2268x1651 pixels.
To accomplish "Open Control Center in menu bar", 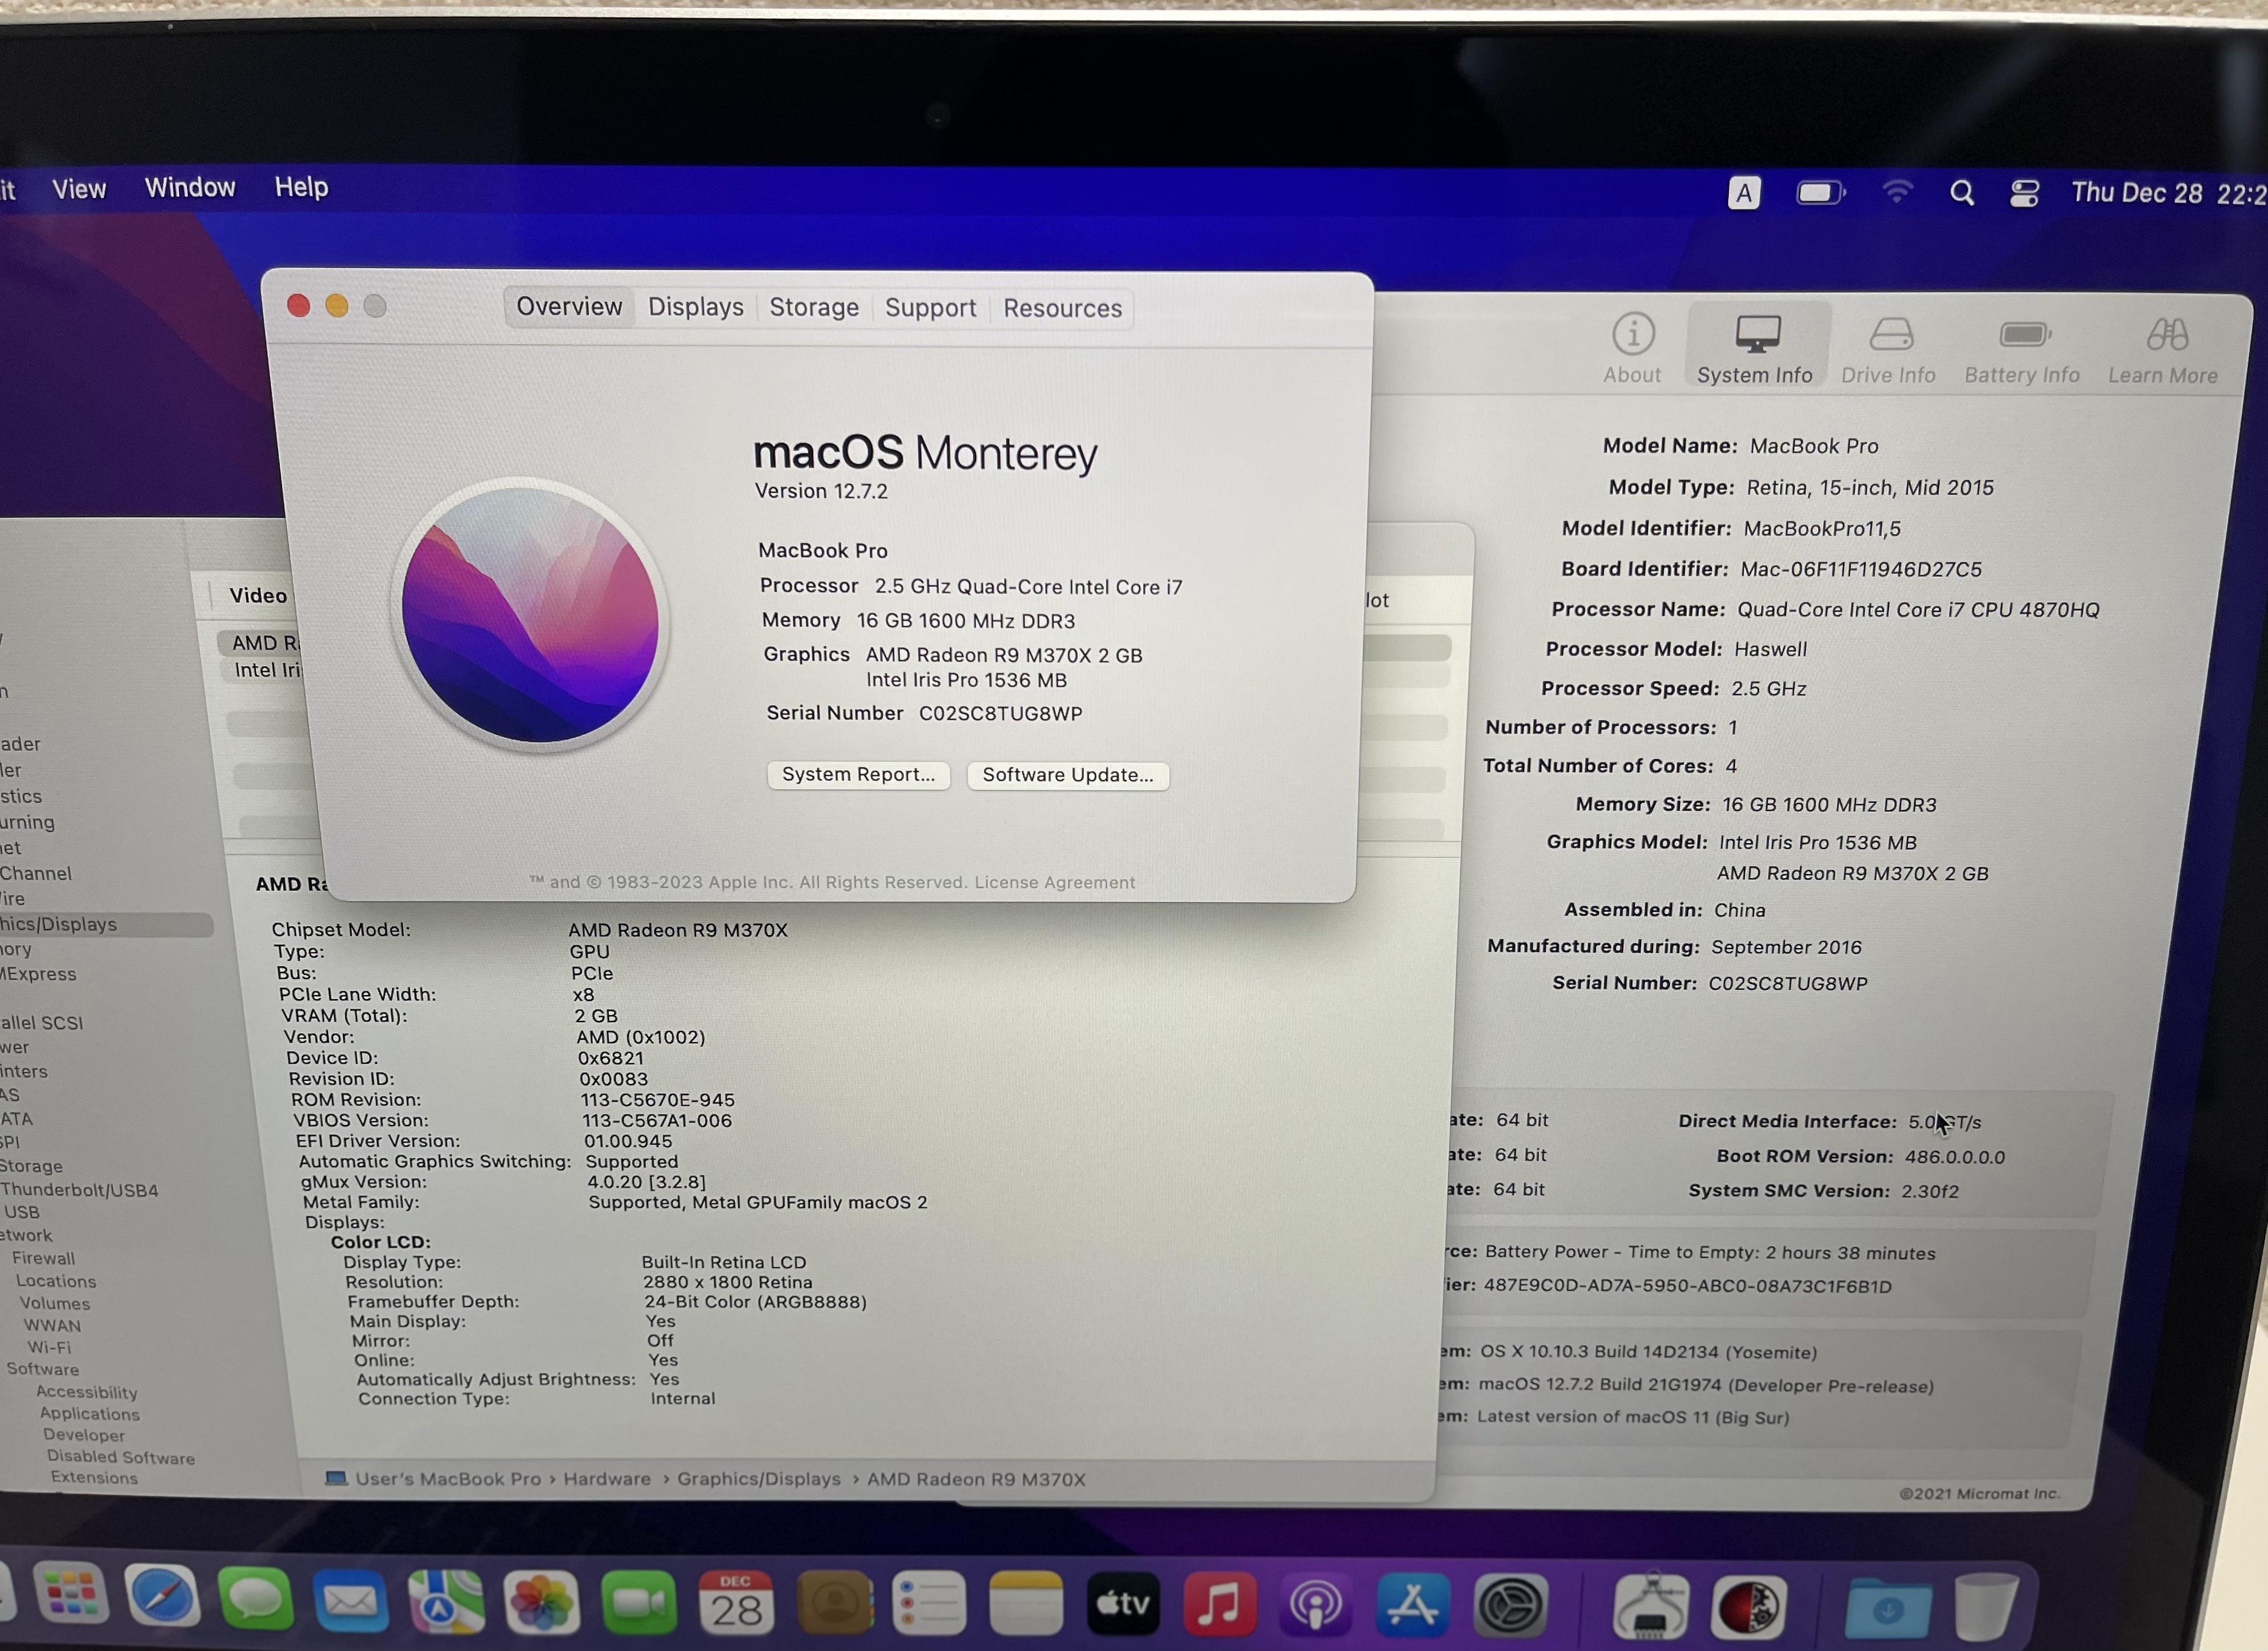I will (x=2025, y=193).
